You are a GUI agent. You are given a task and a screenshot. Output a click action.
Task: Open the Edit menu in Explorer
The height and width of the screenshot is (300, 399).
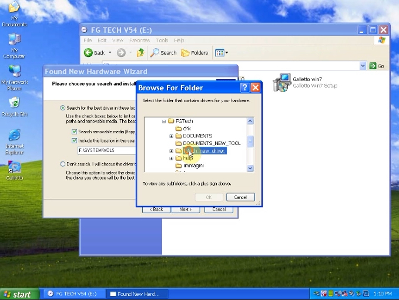click(102, 41)
